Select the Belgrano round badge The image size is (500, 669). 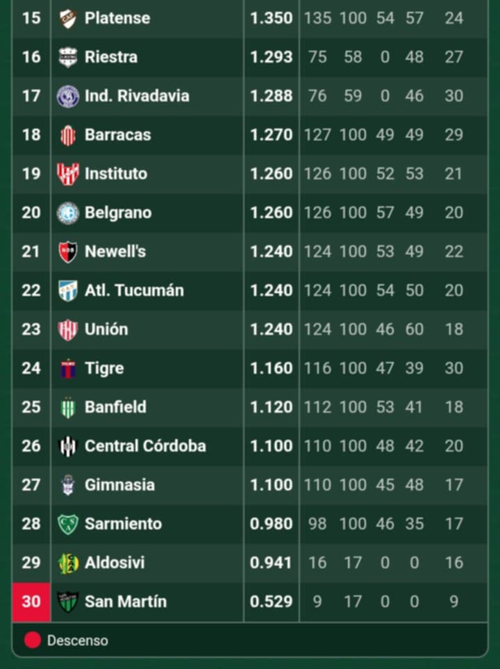click(67, 213)
